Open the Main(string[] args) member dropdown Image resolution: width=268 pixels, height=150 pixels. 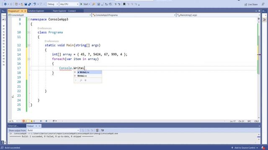[x=218, y=15]
